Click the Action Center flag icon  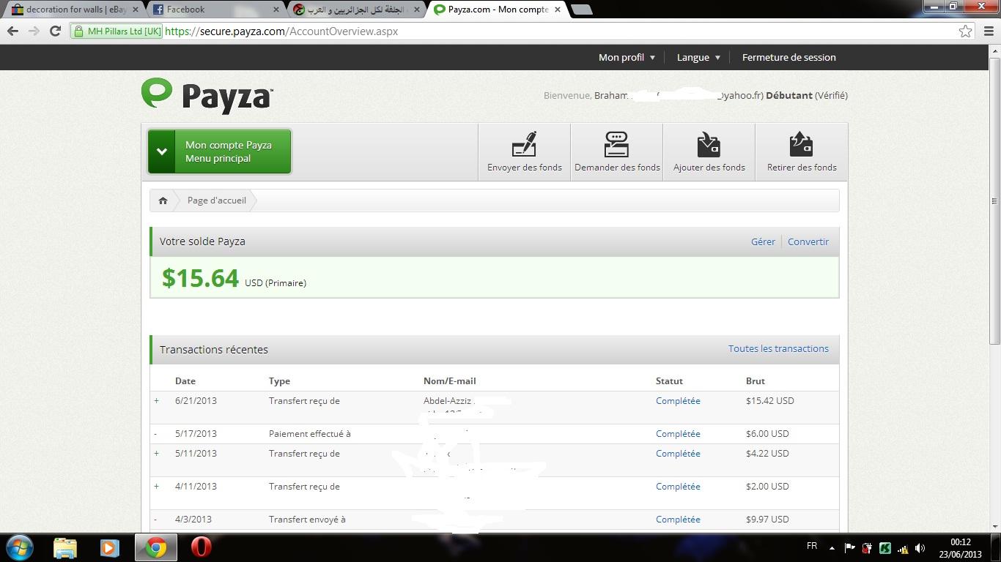(x=850, y=547)
